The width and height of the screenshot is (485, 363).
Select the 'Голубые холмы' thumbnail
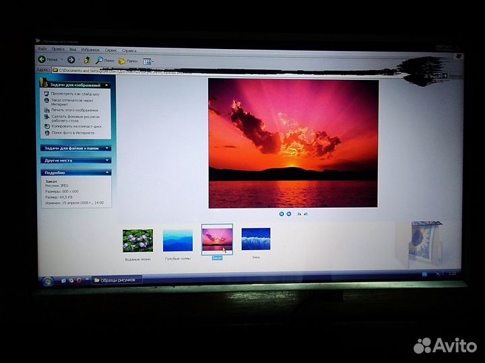click(178, 240)
